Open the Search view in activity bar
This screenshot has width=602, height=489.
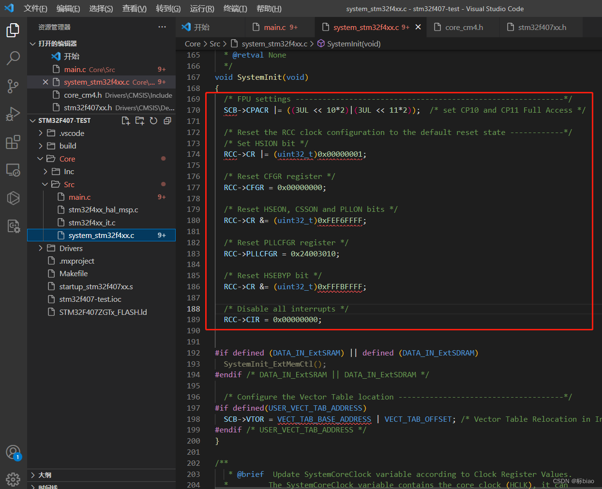13,58
